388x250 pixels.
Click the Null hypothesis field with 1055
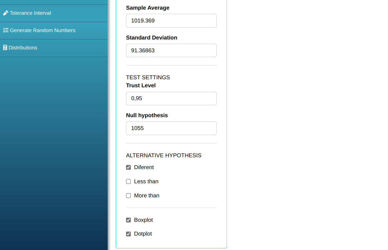pos(171,128)
